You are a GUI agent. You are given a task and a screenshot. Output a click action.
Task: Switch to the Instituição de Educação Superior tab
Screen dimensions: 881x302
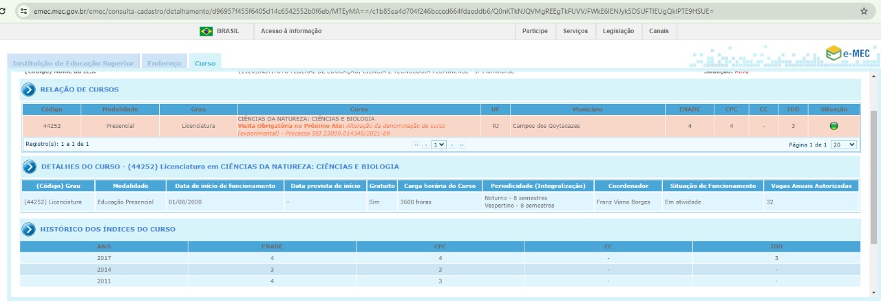point(74,63)
